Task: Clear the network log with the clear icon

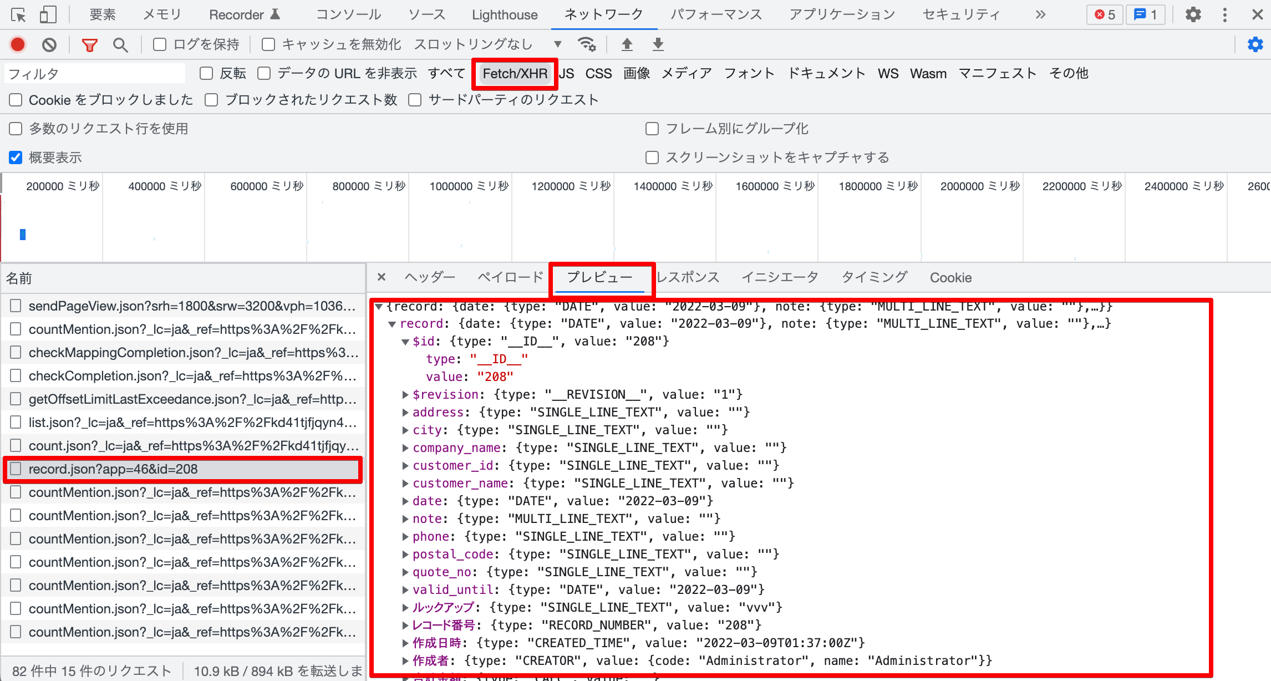Action: [x=49, y=44]
